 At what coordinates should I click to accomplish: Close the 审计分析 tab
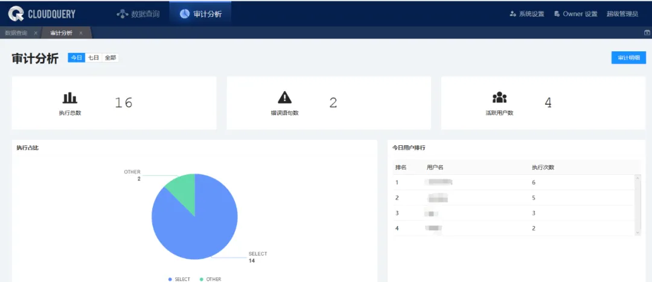tap(80, 33)
